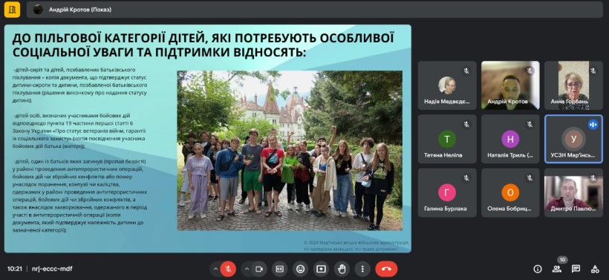Open the meeting details info icon
609x280 pixels.
coord(538,269)
